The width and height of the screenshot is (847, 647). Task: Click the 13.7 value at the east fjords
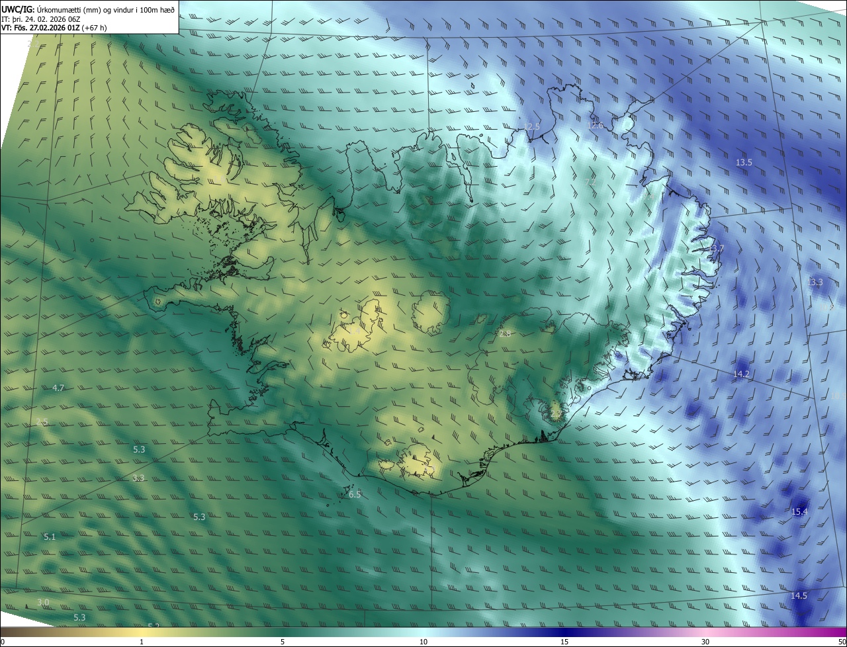(x=717, y=249)
